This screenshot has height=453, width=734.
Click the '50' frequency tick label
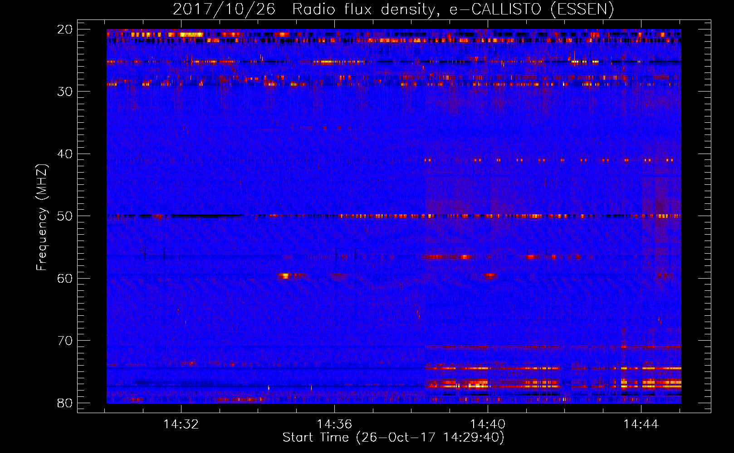click(x=65, y=216)
